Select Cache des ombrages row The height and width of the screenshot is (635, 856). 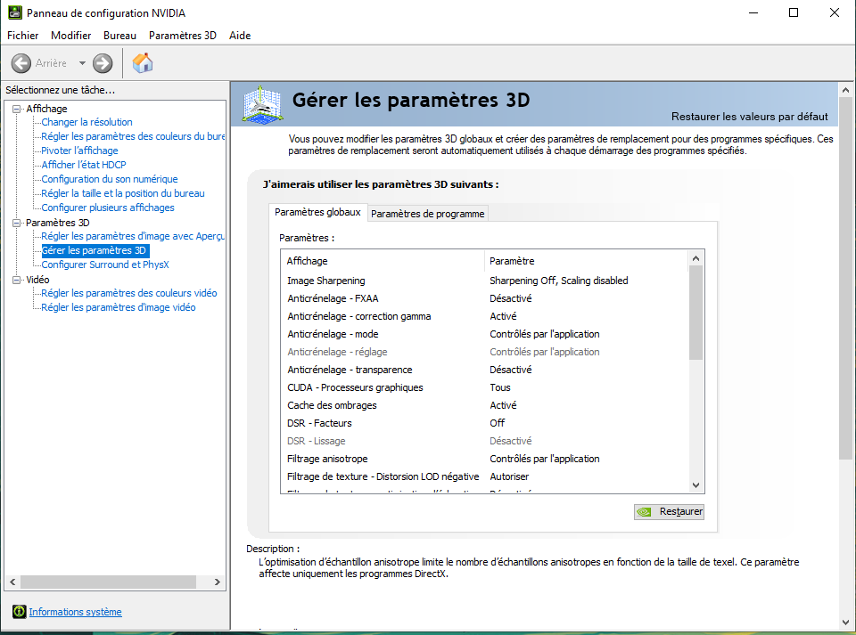point(485,405)
